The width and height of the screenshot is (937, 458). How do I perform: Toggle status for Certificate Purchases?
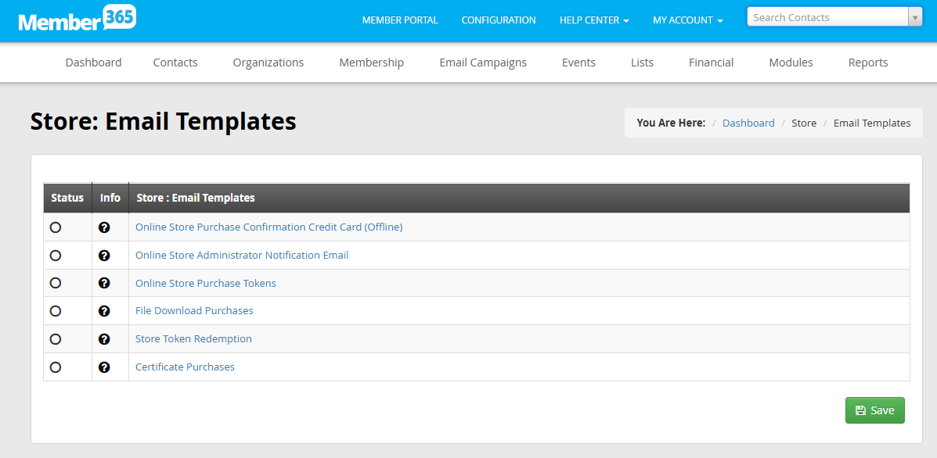(56, 367)
